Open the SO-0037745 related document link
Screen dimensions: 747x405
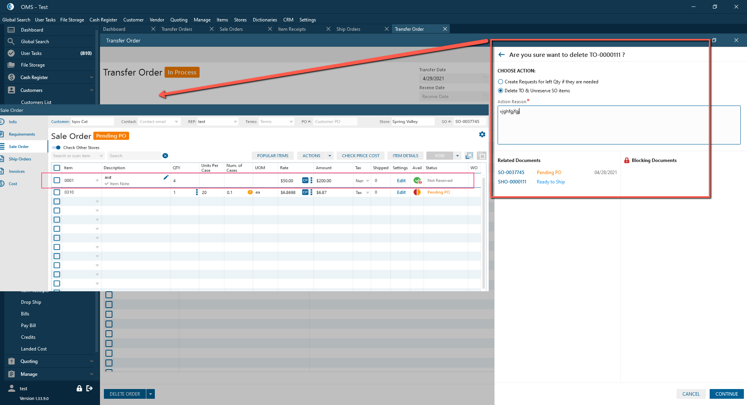pyautogui.click(x=511, y=173)
